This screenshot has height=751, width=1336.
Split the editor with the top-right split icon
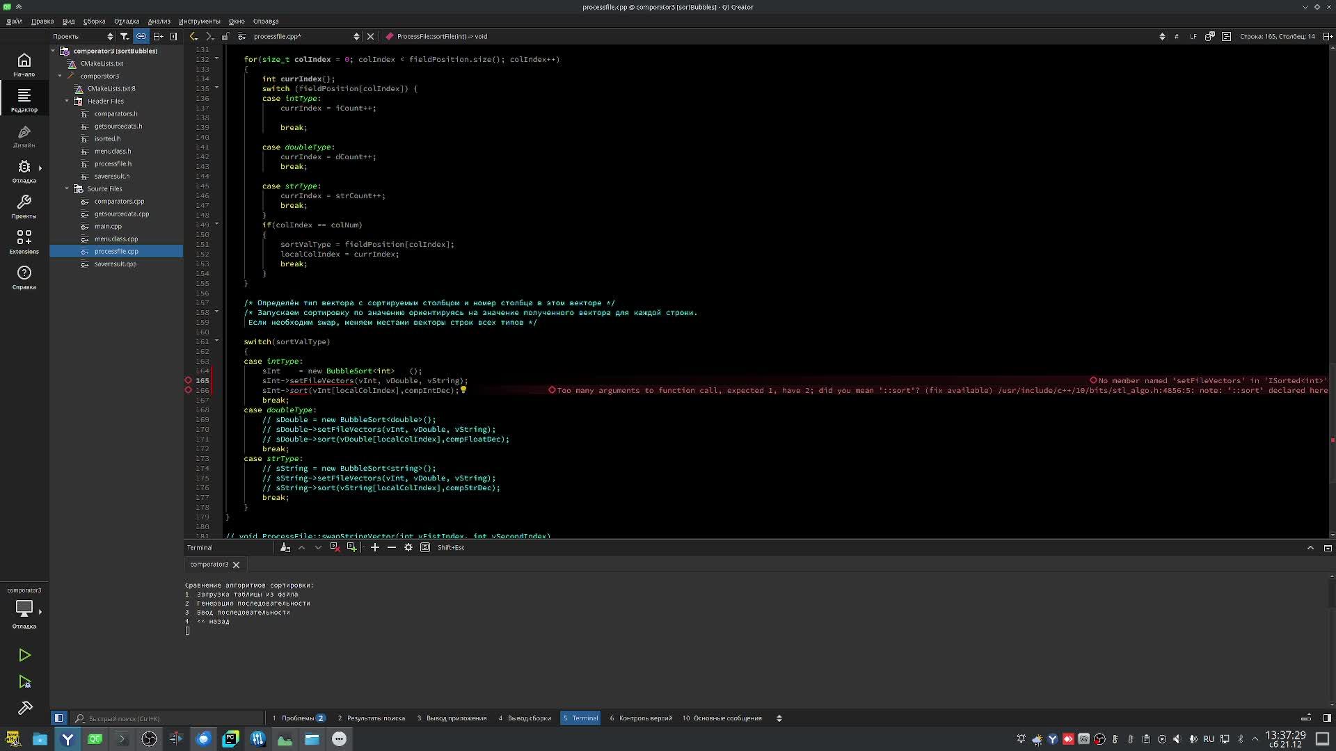1328,36
